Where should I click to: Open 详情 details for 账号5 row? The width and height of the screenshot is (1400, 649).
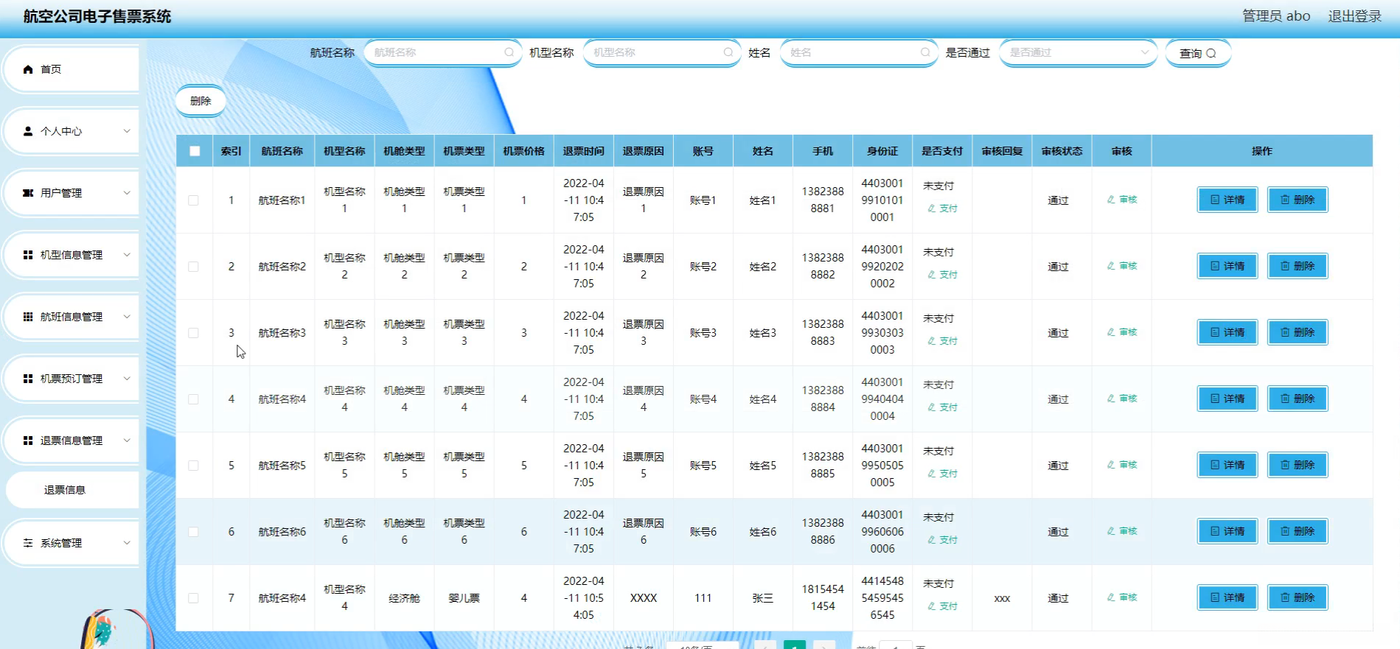pyautogui.click(x=1227, y=465)
